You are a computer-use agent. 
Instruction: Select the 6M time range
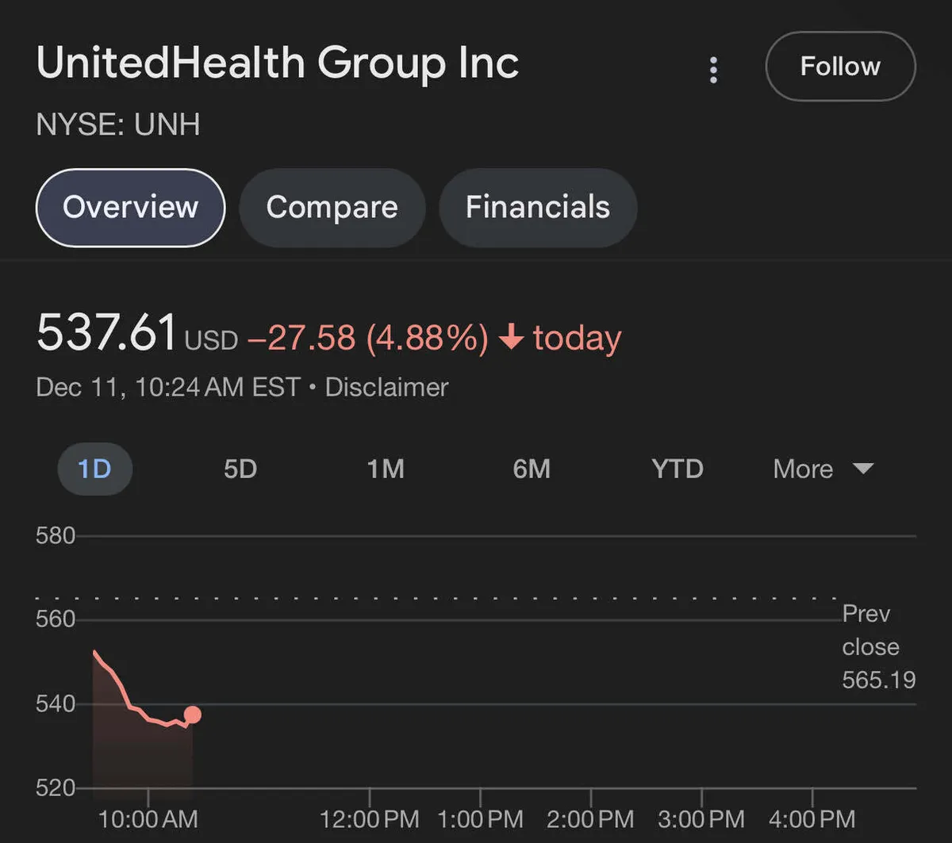[532, 469]
